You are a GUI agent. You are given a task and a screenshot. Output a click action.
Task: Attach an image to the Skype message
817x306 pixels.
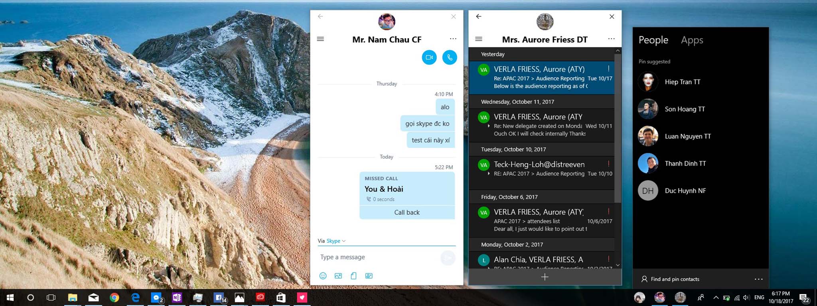click(x=338, y=276)
